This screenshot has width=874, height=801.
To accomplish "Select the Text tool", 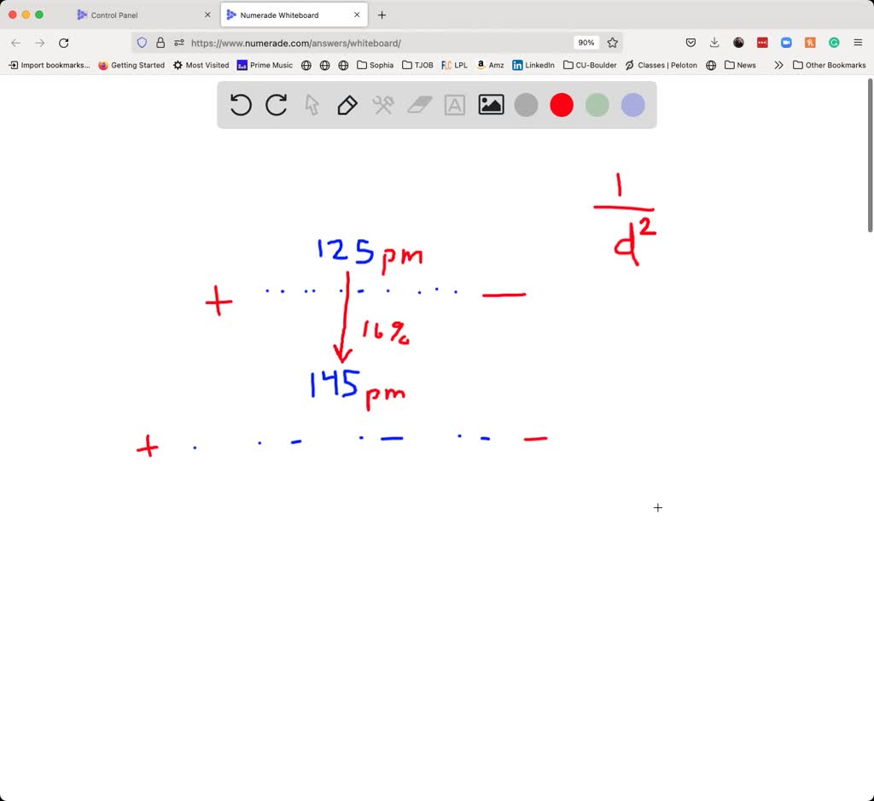I will [453, 104].
